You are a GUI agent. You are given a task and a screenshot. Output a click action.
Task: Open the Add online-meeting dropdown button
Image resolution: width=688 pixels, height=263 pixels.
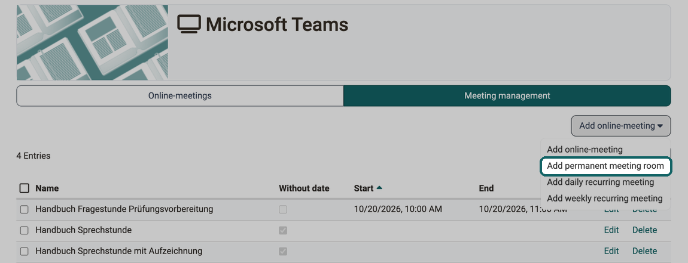[621, 126]
